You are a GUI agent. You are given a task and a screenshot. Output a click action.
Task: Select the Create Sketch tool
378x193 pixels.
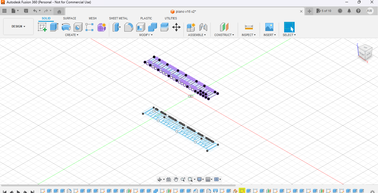coord(42,27)
